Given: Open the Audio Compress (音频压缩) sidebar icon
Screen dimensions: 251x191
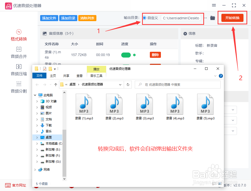Looking at the screenshot, I should [19, 67].
